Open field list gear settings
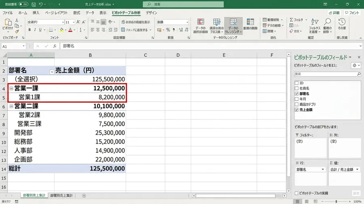The height and width of the screenshot is (204, 364). click(x=356, y=65)
